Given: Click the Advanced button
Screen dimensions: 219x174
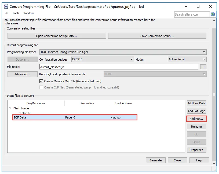Looking at the screenshot, I should [x=22, y=74].
